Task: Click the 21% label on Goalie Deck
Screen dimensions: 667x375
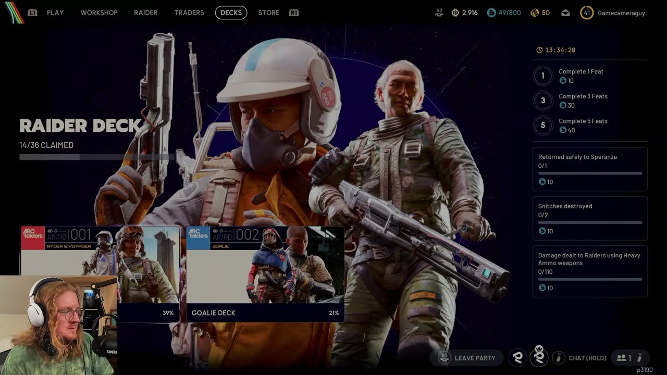Action: (334, 313)
